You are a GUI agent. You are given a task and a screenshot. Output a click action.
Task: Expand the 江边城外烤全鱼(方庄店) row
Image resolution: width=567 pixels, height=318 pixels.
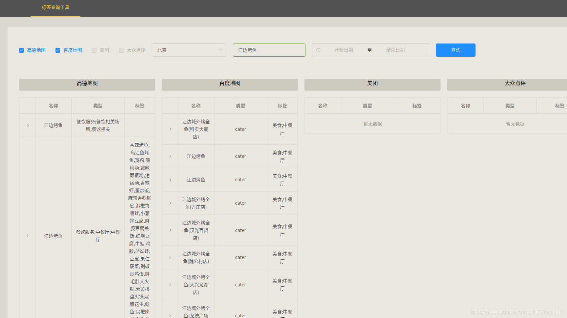[x=170, y=203]
